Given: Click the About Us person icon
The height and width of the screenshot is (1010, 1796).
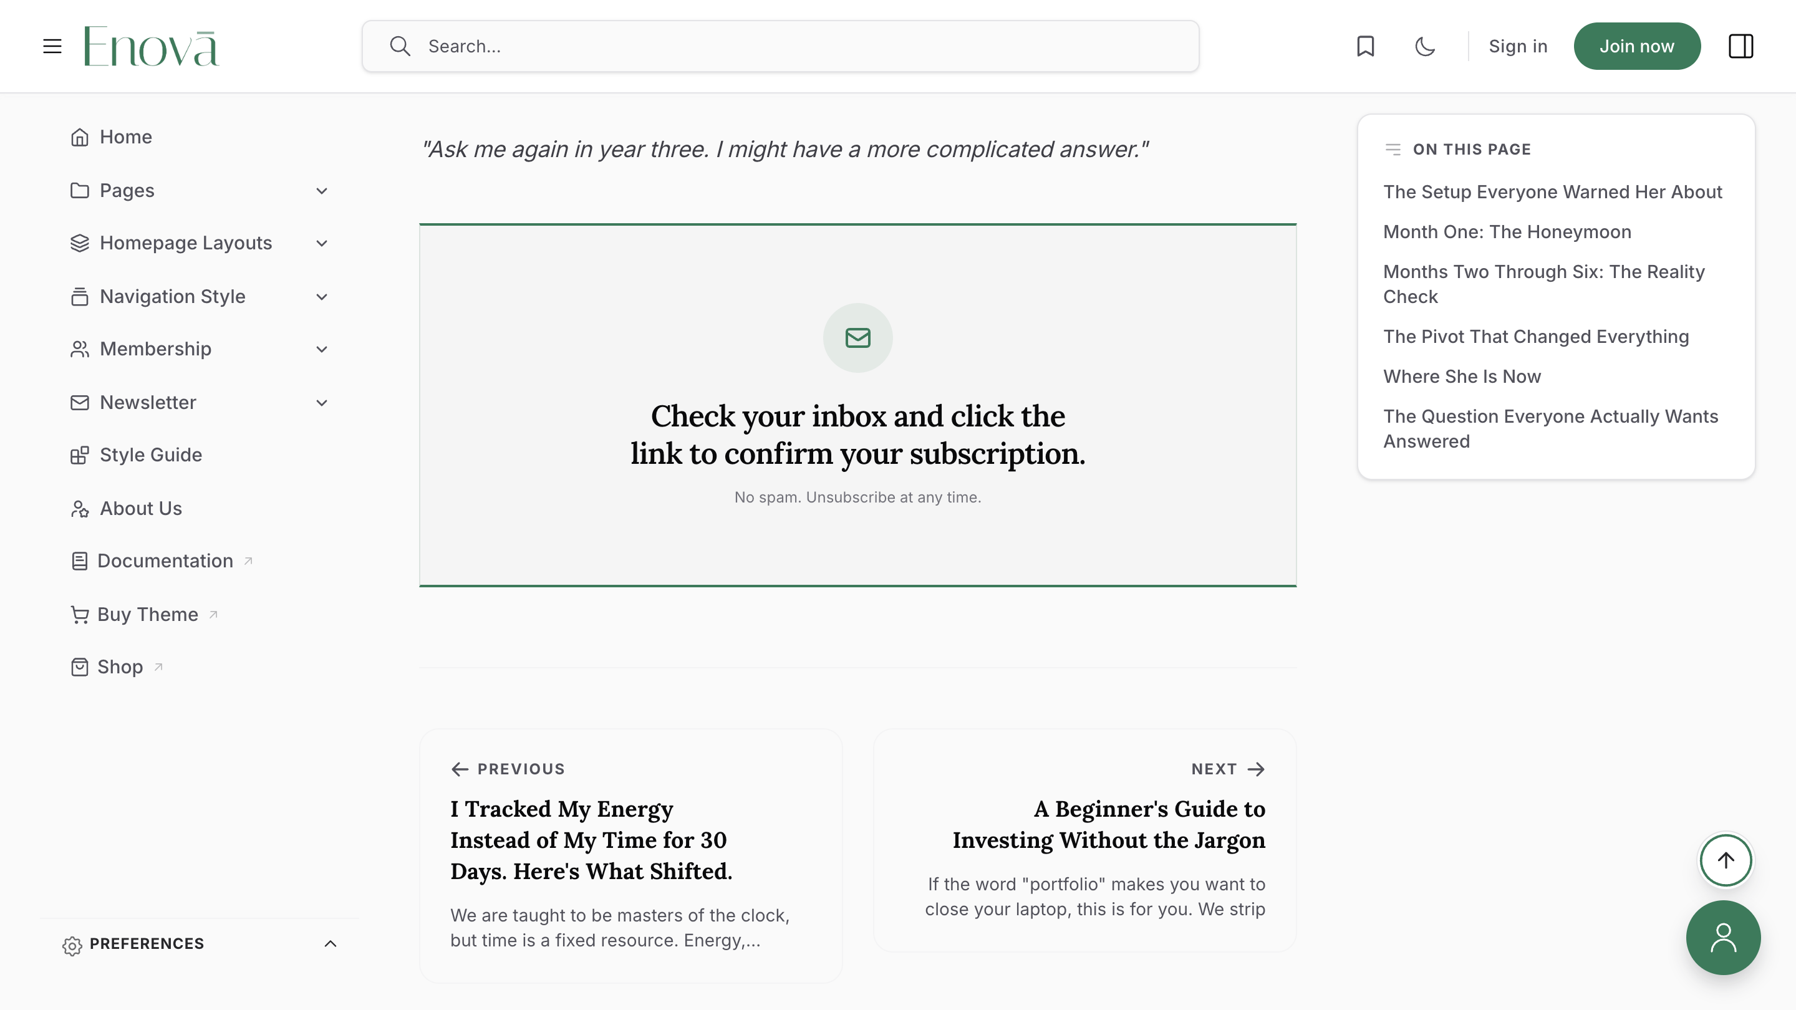Looking at the screenshot, I should click(79, 509).
